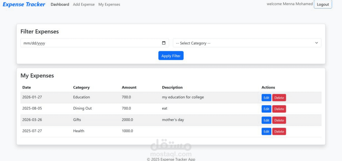The width and height of the screenshot is (342, 161).
Task: Click the Logout button
Action: [323, 4]
